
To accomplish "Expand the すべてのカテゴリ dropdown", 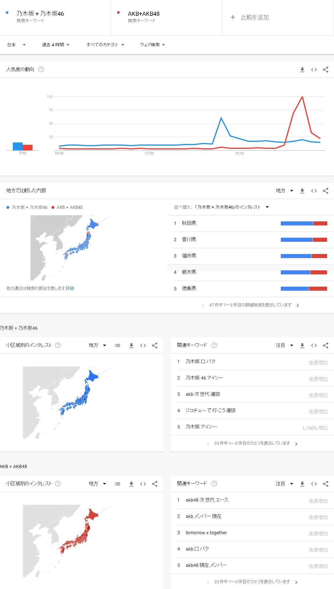I will 105,45.
